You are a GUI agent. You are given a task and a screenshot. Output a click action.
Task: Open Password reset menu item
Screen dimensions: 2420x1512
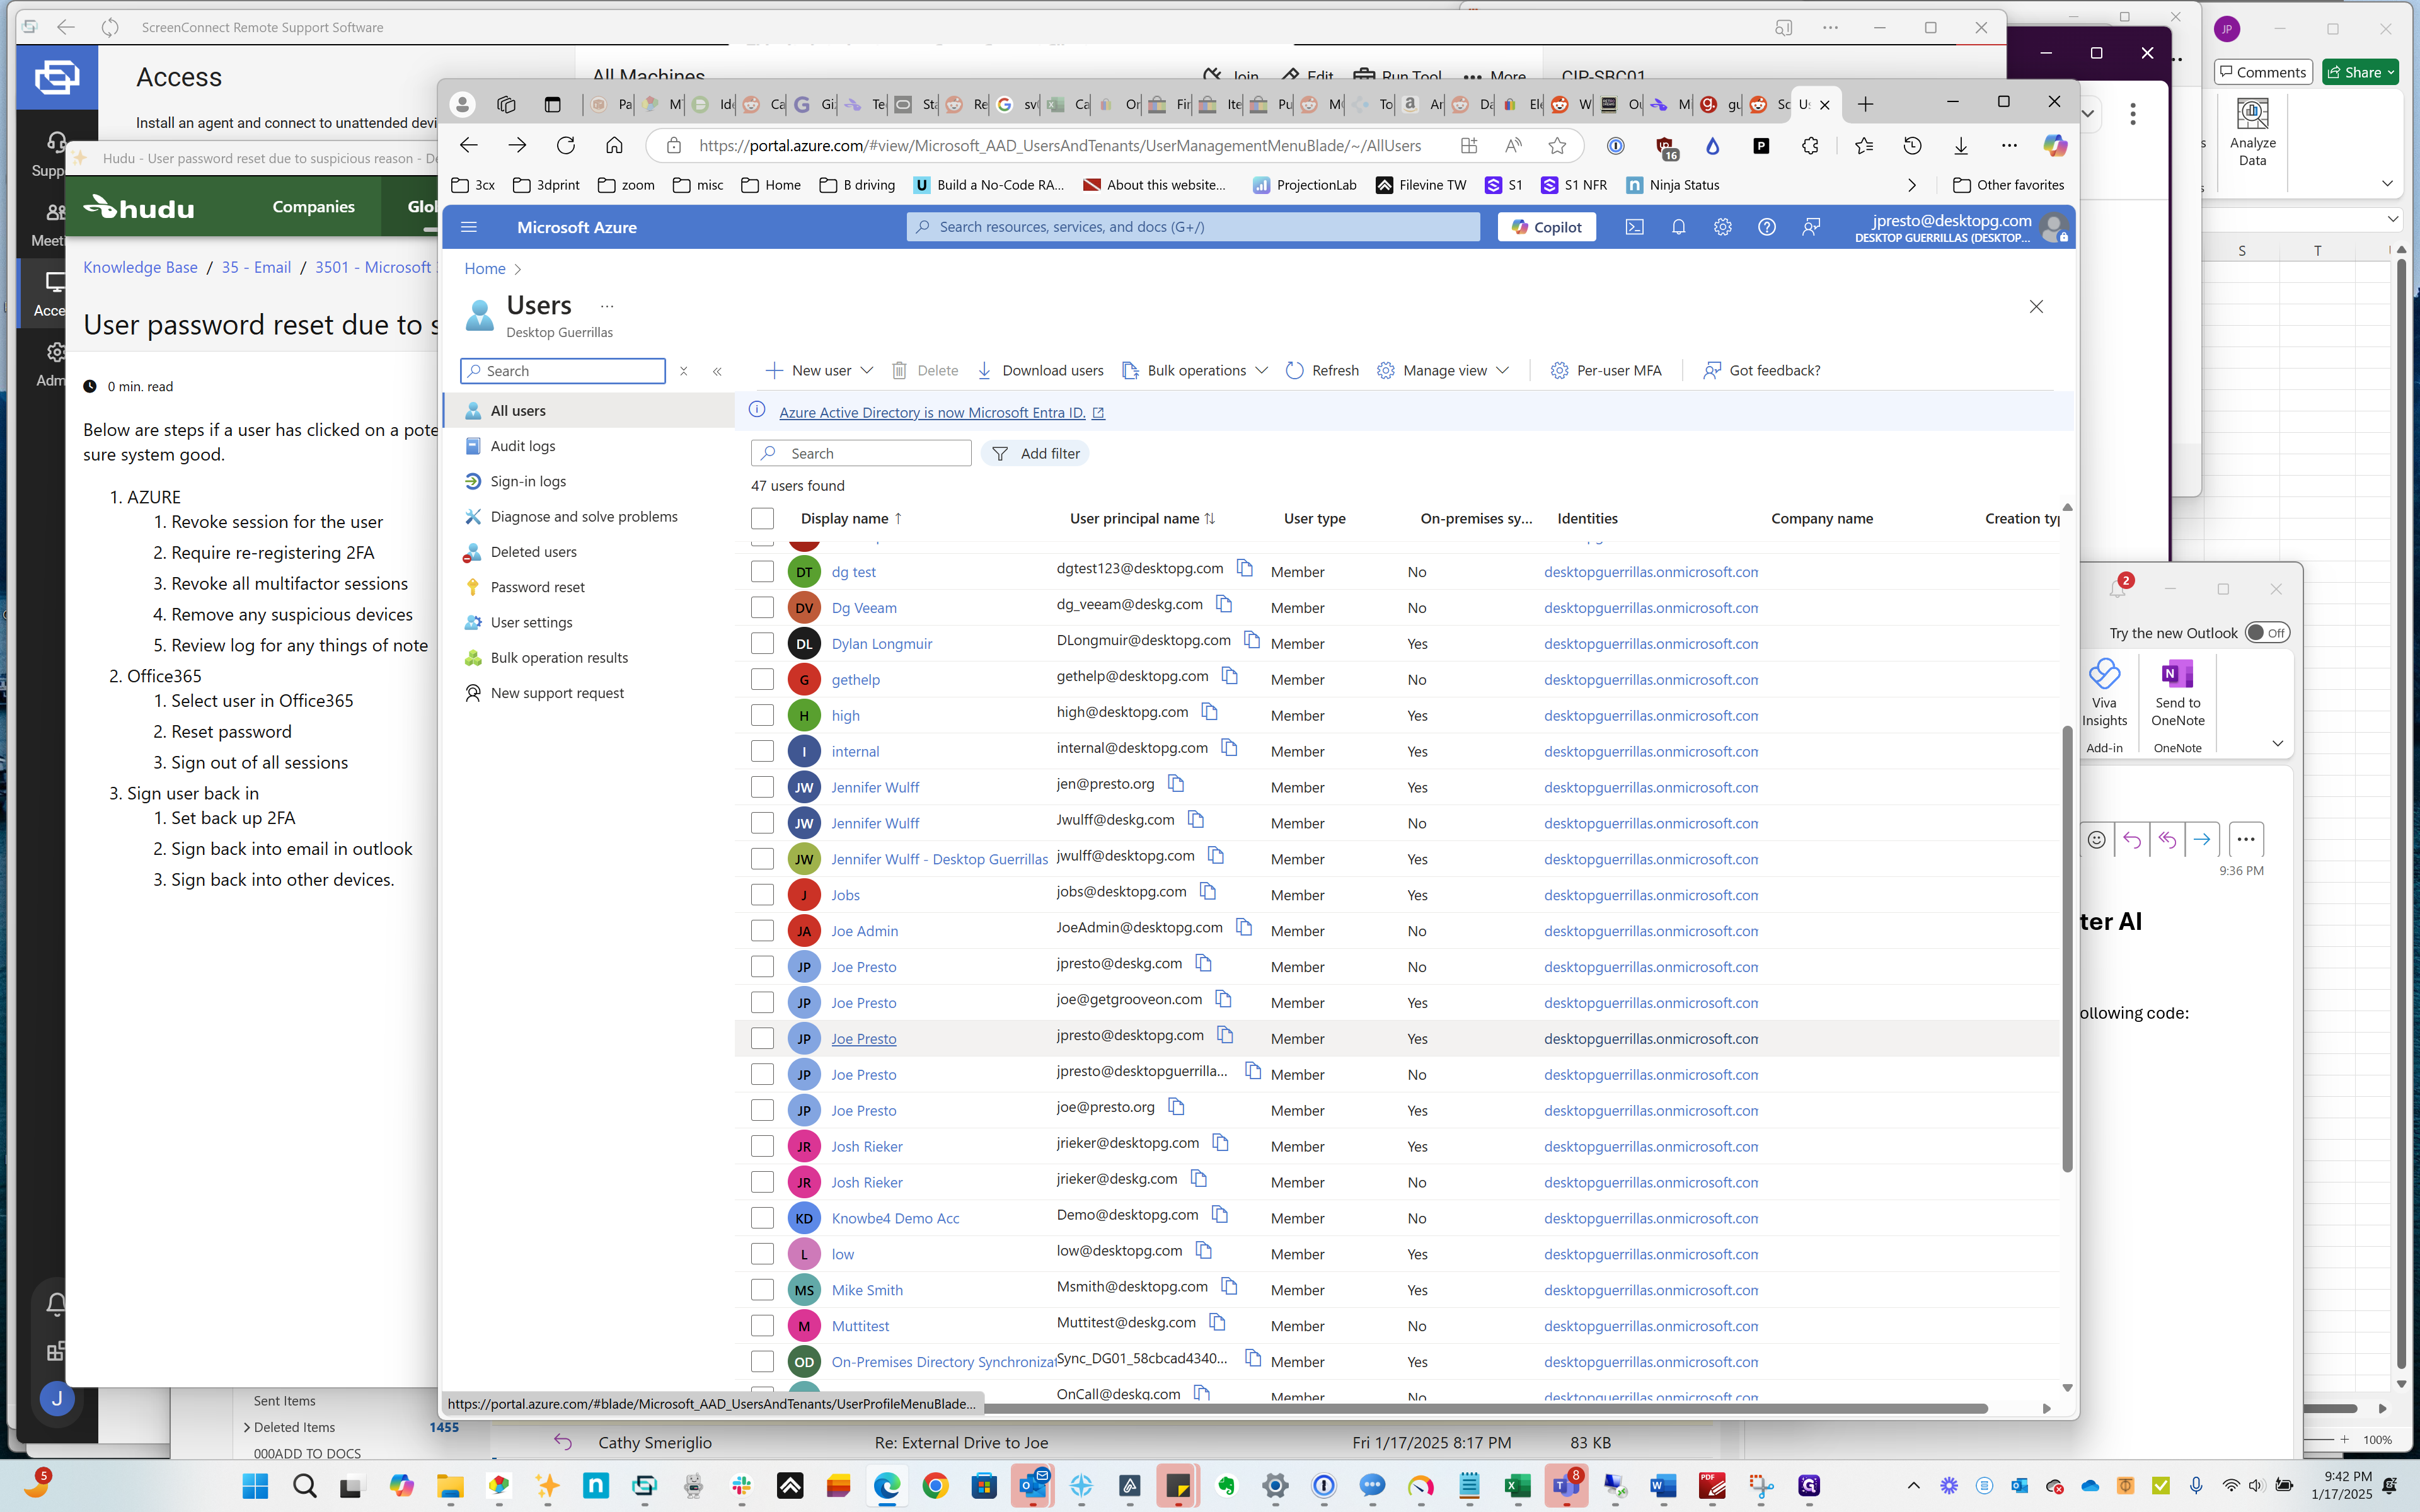pyautogui.click(x=537, y=587)
